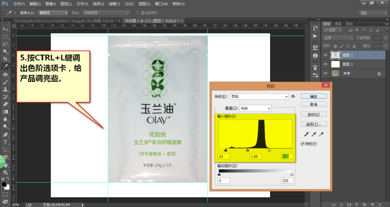Viewport: 390px width, 207px height.
Task: Open 选项(T)... options button
Action: point(313,124)
